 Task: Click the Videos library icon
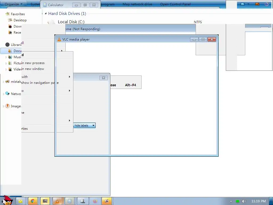(10, 69)
